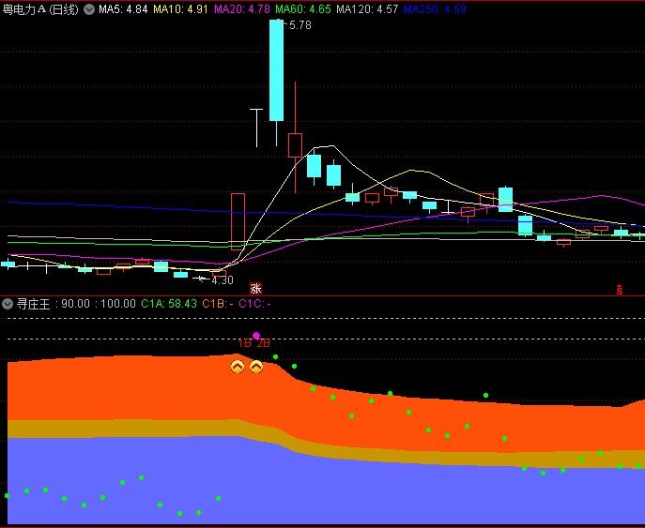The image size is (645, 528).
Task: Expand the 寻庄王 indicator dropdown
Action: tap(8, 304)
